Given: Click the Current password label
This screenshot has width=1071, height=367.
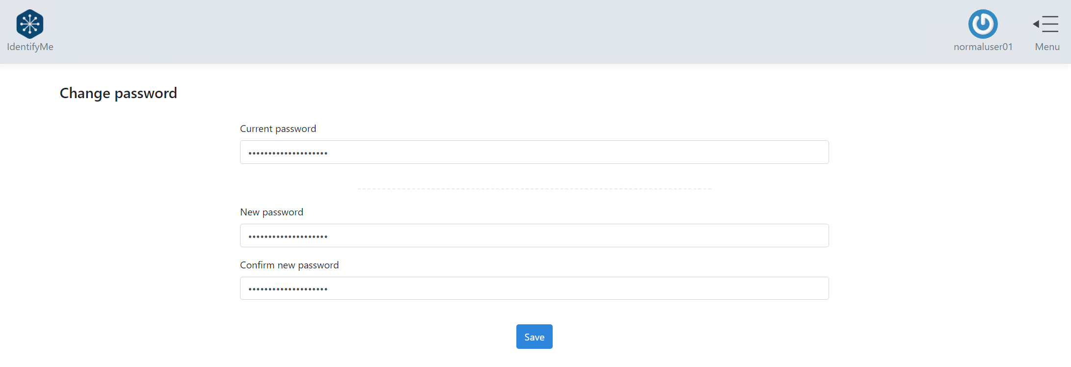Looking at the screenshot, I should coord(278,129).
